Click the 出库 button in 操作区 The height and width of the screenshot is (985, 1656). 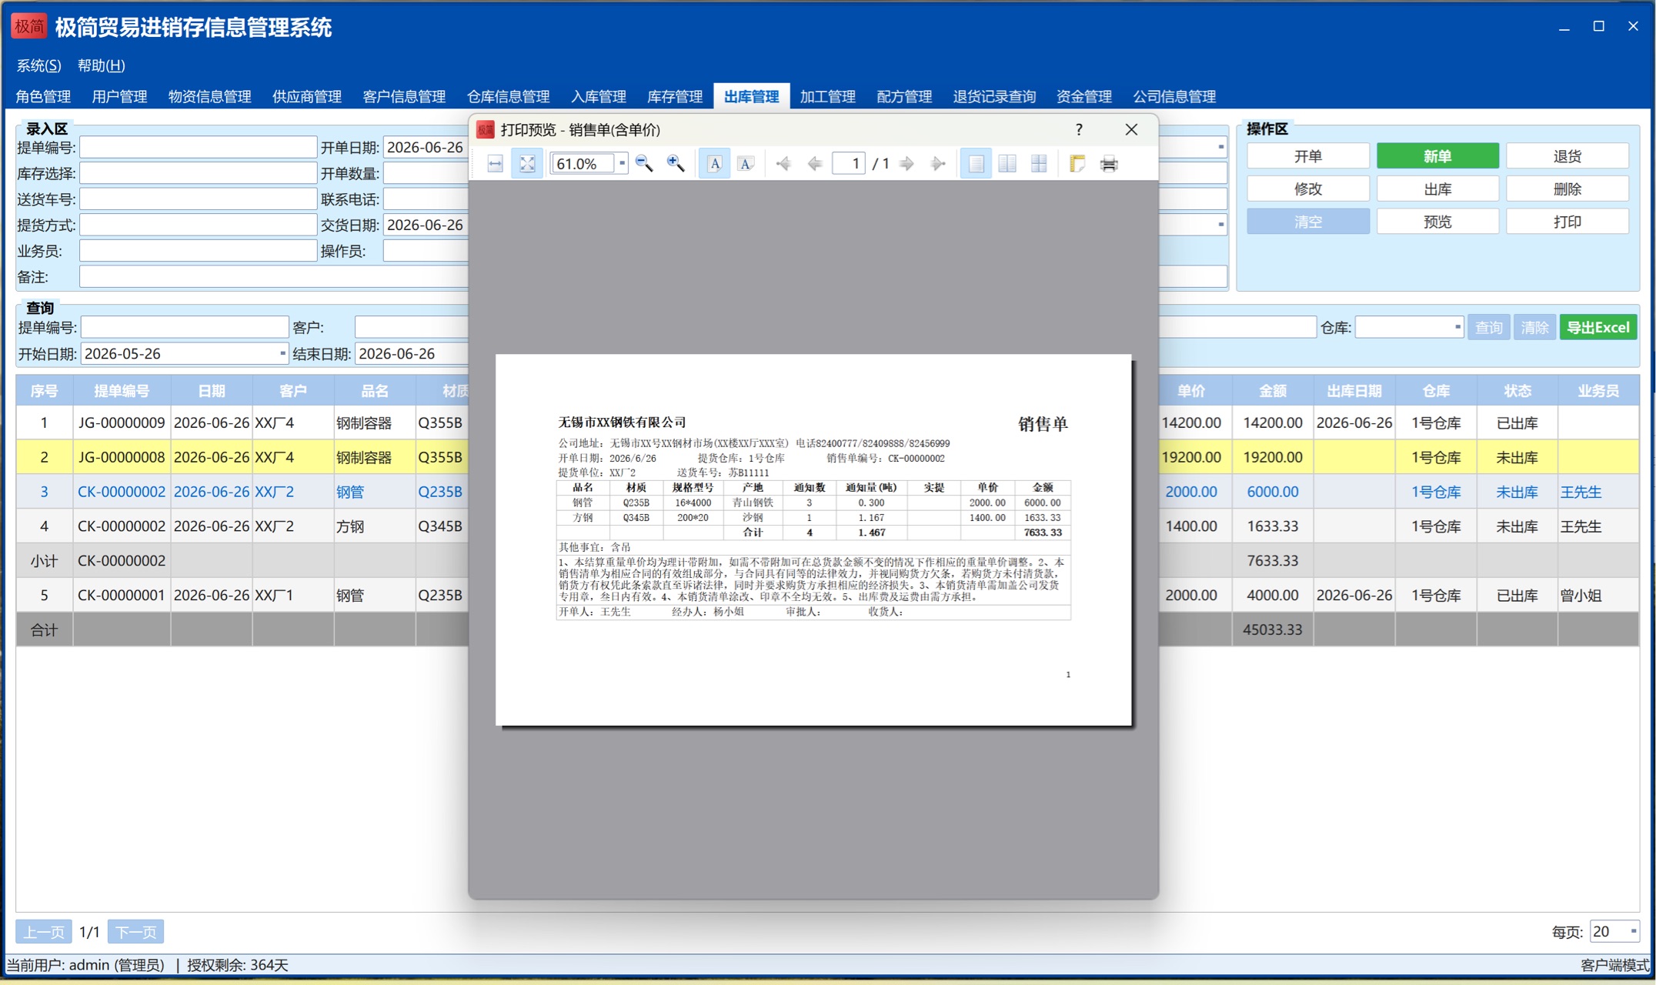1437,189
